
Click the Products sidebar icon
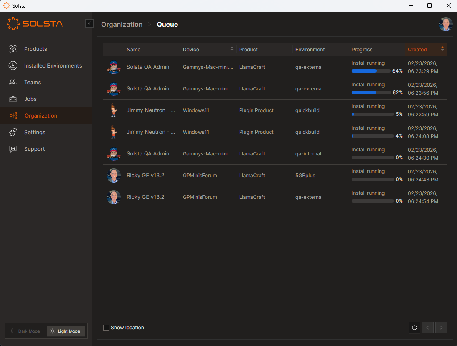point(13,49)
